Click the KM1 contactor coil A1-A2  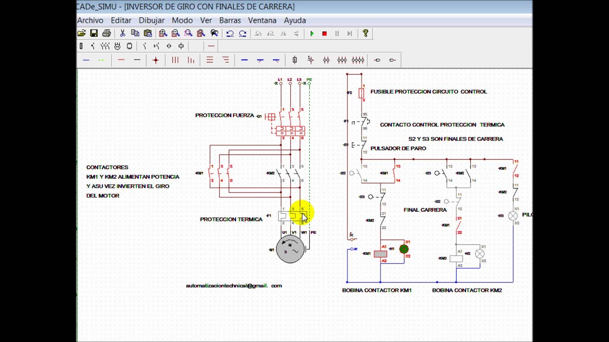coord(380,254)
